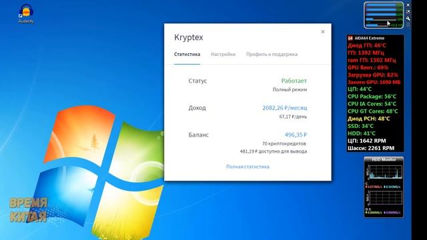Open the Полная статистика link
Screen dimensions: 427x240
(248, 167)
